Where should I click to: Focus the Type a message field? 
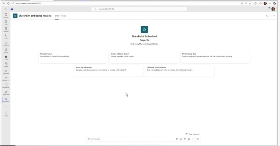pos(130,139)
